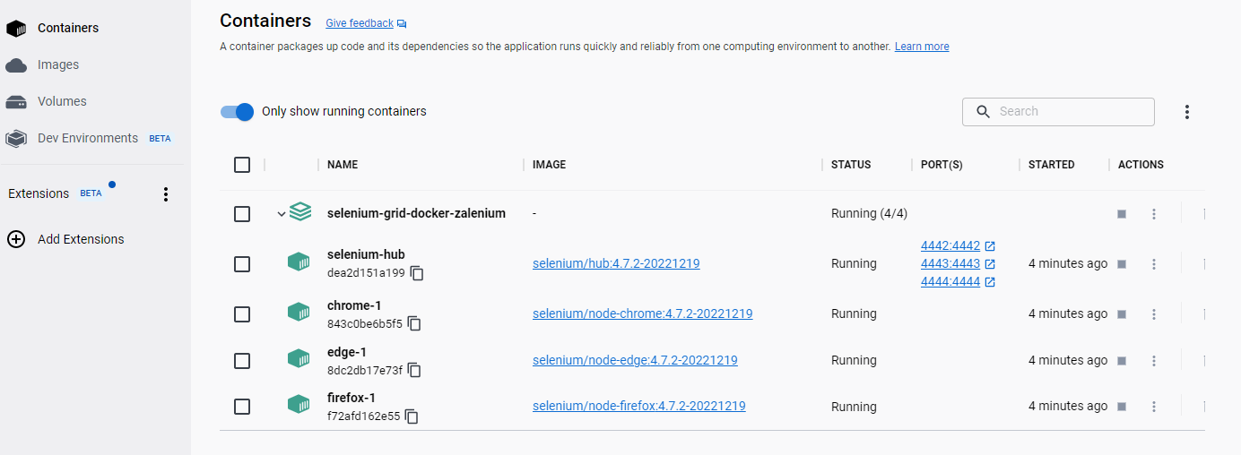Image resolution: width=1241 pixels, height=455 pixels.
Task: Toggle Only show running containers switch
Action: (x=238, y=112)
